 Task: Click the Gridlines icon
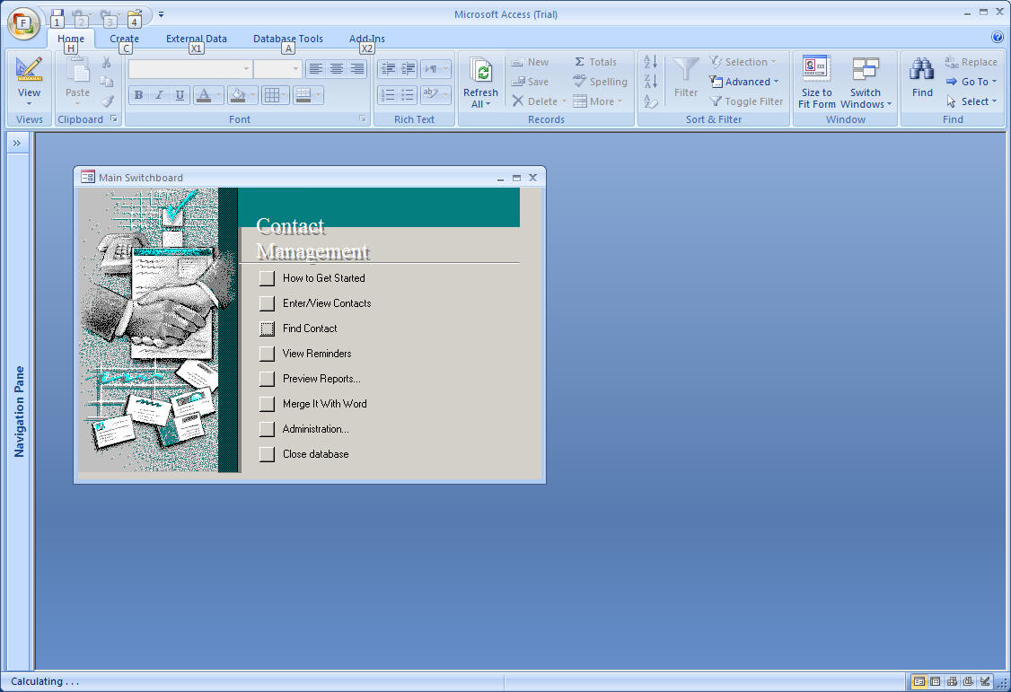tap(271, 95)
